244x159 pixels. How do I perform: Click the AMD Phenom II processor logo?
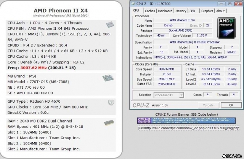point(226,28)
